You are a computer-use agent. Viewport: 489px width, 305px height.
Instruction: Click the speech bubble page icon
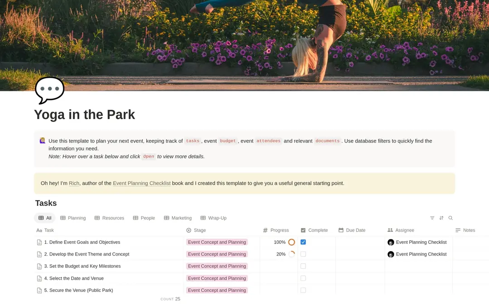49,90
